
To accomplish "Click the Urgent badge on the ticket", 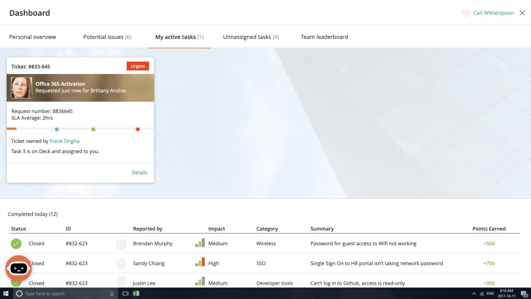I will coord(138,66).
